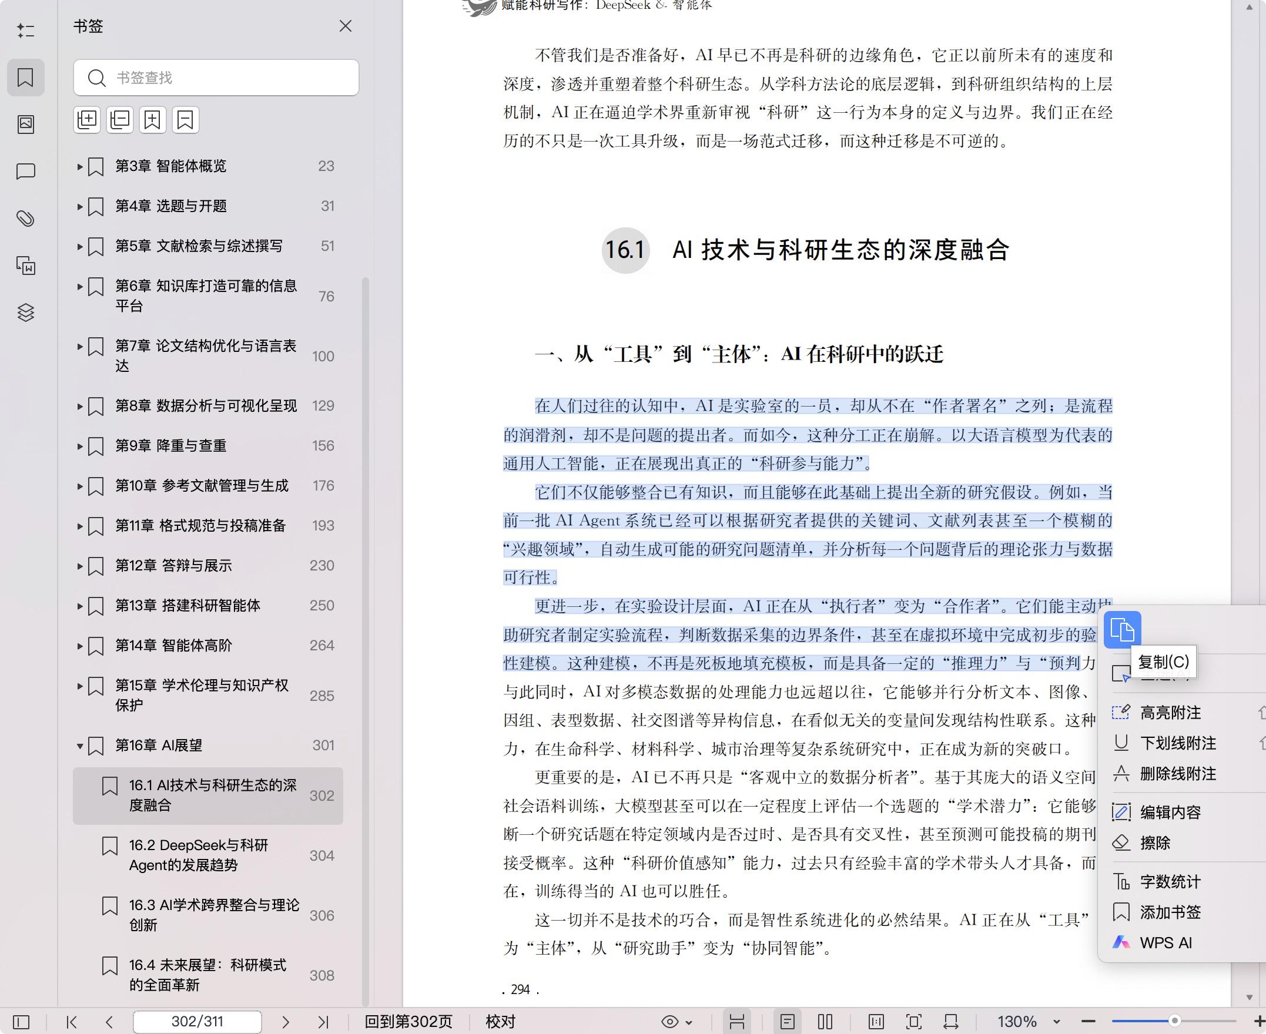Go to the previous page
The height and width of the screenshot is (1034, 1266).
(x=109, y=1022)
